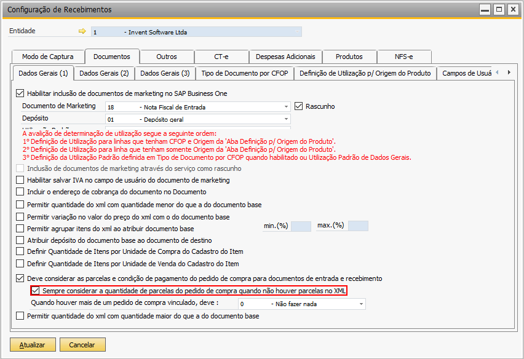Select the Documentos tab
Screen dimensions: 524x359
click(x=112, y=57)
